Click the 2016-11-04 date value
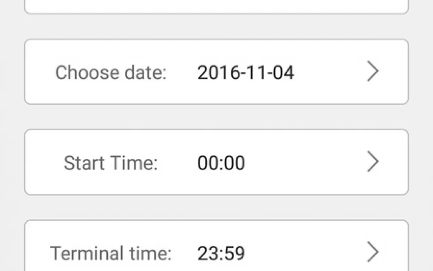Image resolution: width=433 pixels, height=271 pixels. 245,72
